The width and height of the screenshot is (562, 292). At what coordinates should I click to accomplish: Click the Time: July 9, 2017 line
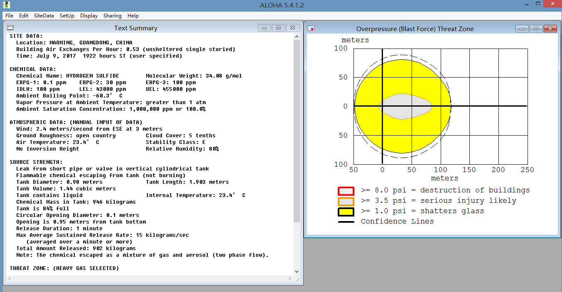99,56
